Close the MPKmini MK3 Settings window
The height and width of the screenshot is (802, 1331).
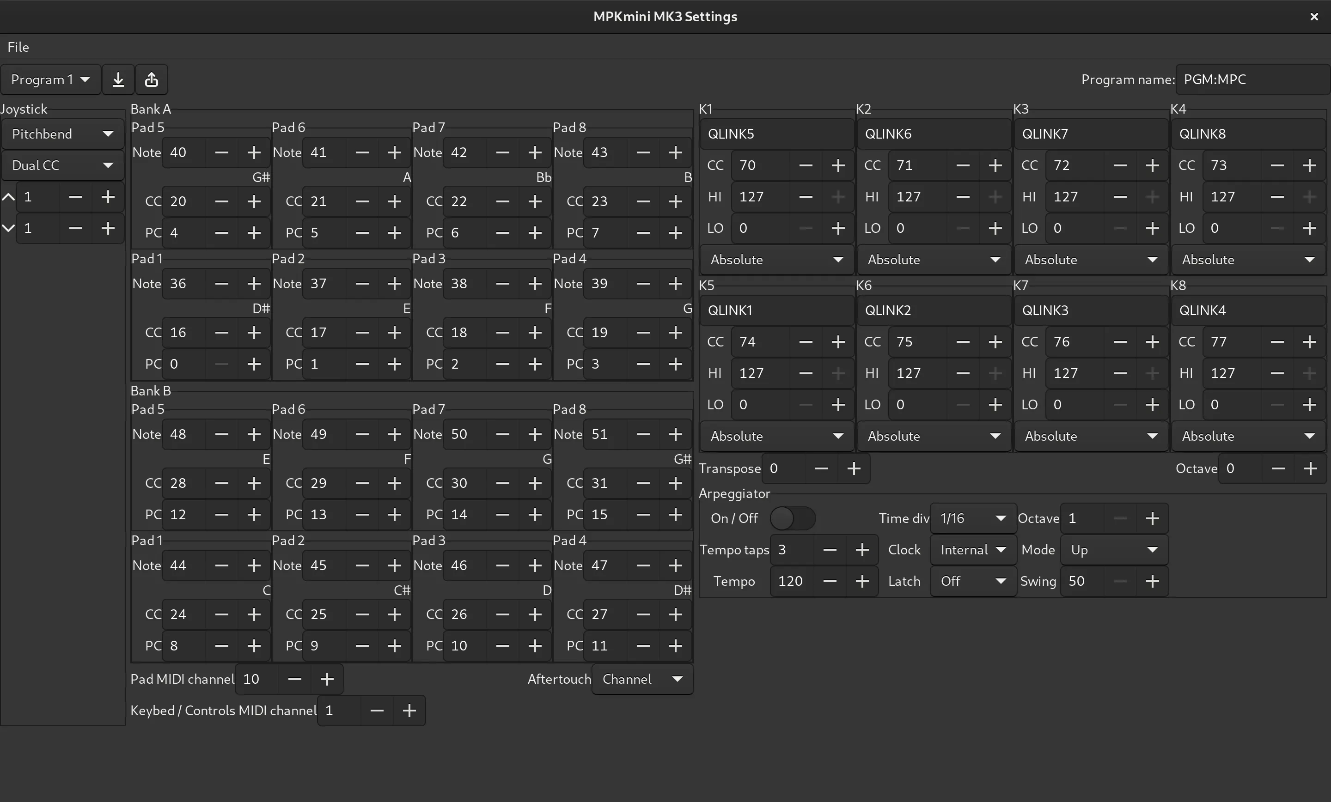pos(1314,17)
